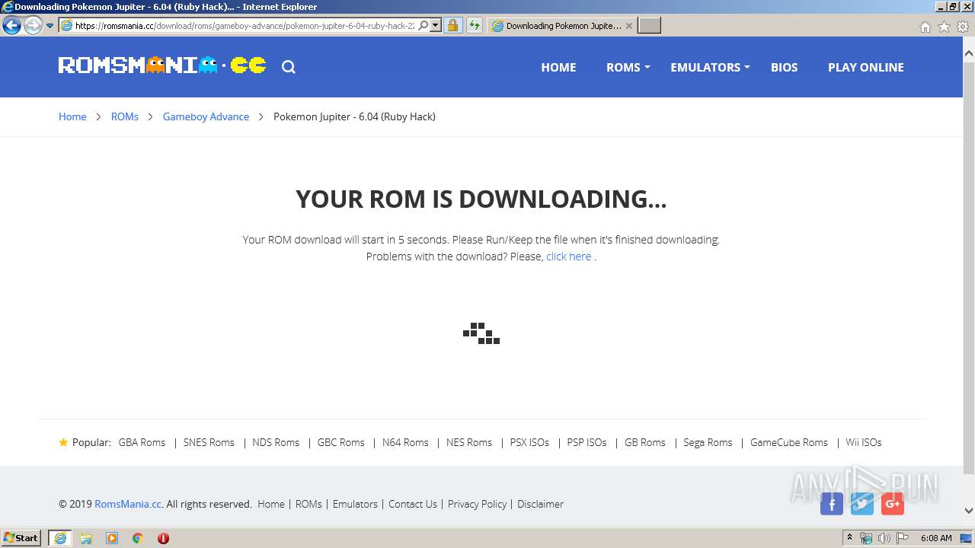Open File Explorer from taskbar

pos(86,538)
